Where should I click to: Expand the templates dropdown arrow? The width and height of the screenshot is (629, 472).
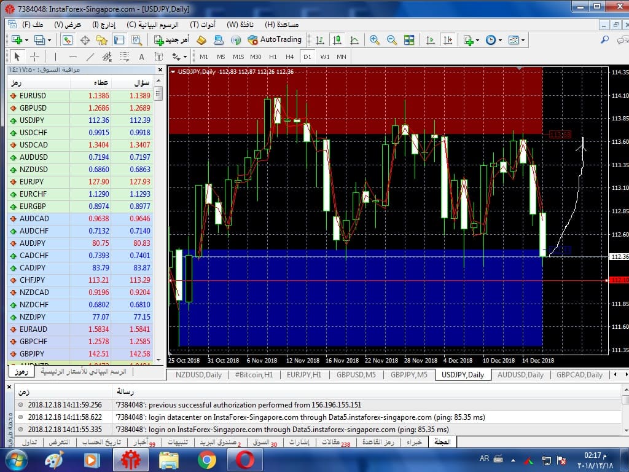pos(523,40)
